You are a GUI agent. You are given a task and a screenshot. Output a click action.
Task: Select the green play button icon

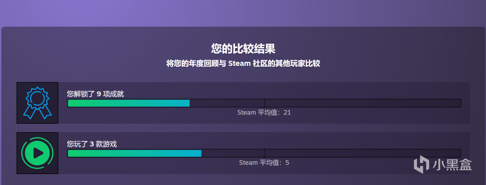tap(37, 153)
